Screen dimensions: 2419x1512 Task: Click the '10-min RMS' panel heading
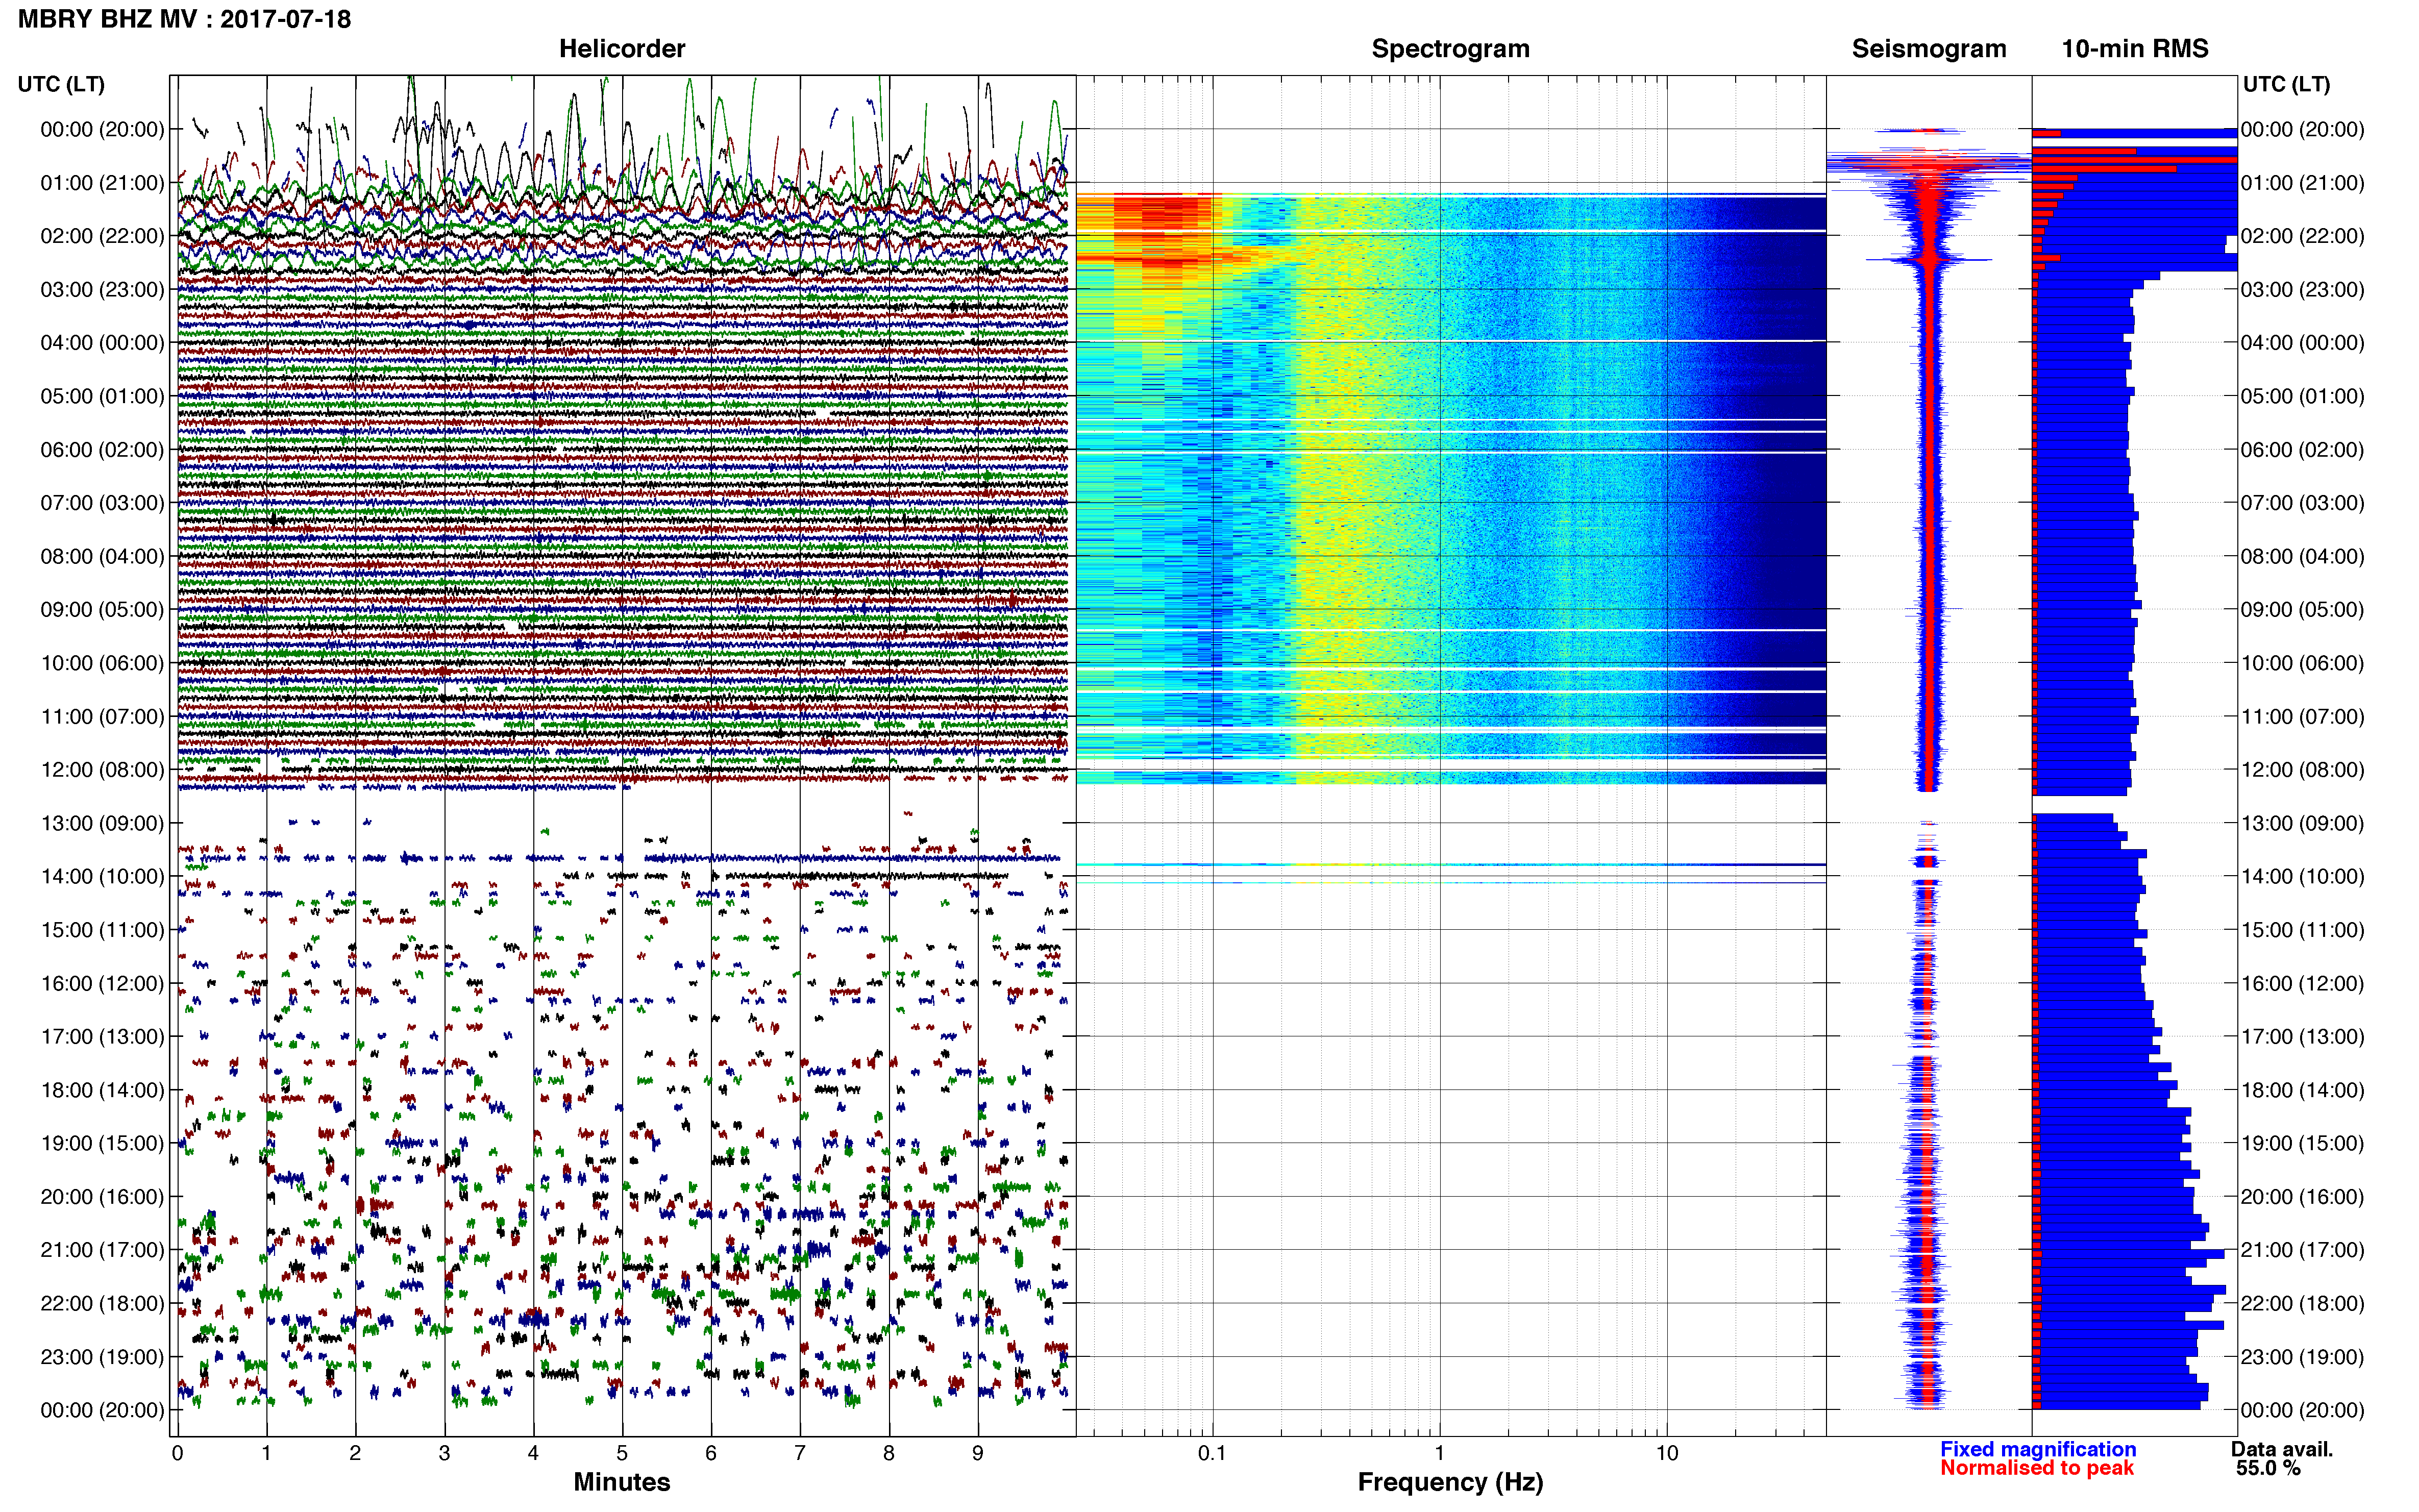[x=2134, y=48]
